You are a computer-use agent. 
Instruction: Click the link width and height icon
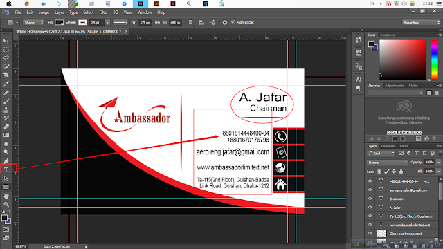coord(157,22)
